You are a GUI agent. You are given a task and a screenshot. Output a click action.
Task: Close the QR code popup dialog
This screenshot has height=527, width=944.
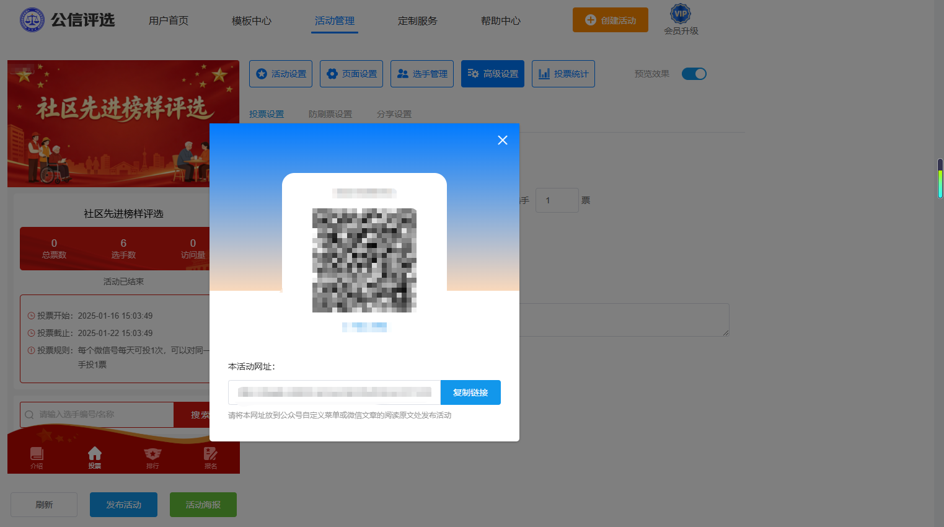(503, 140)
